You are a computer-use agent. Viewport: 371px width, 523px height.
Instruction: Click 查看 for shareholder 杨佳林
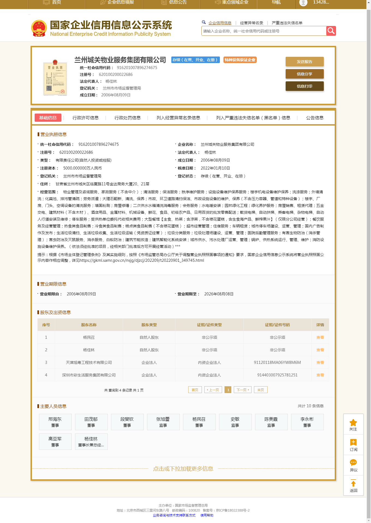[320, 350]
